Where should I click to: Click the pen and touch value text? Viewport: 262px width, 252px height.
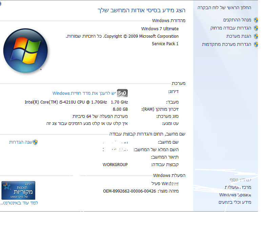[x=87, y=124]
